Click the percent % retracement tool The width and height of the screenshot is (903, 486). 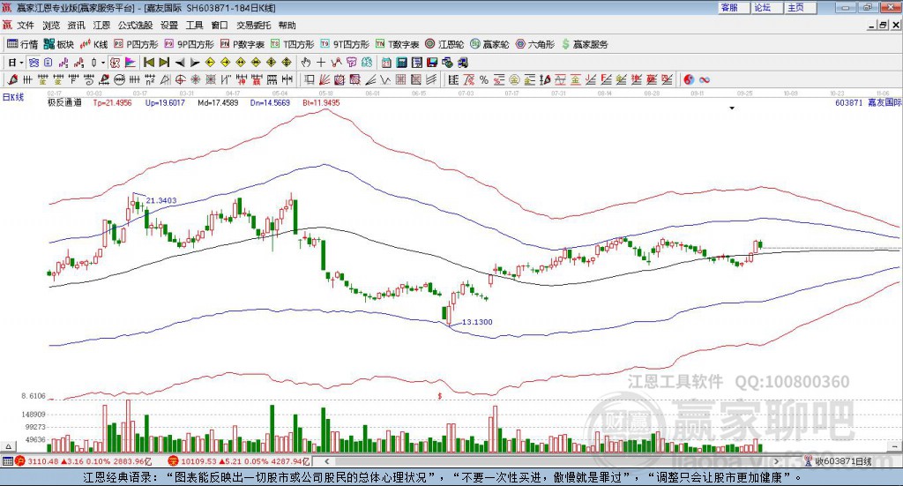[x=484, y=79]
